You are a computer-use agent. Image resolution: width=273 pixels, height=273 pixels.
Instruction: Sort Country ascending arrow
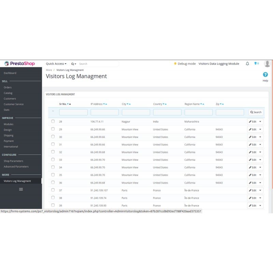point(166,104)
